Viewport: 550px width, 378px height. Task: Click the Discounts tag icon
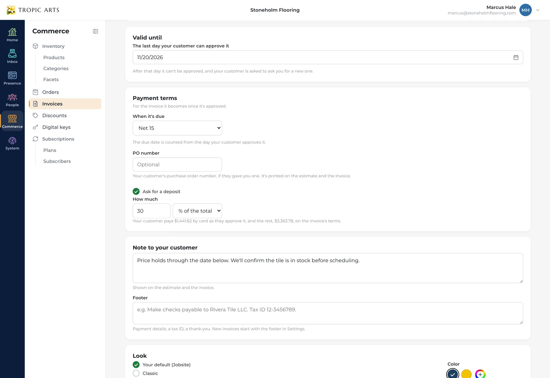click(x=35, y=116)
